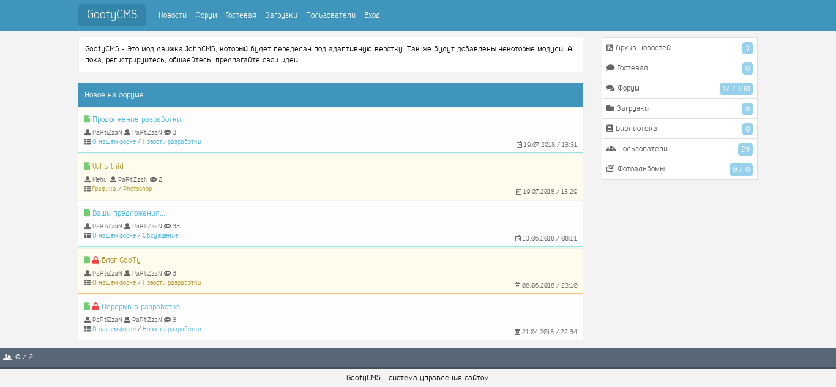
Task: Click the GootyCMS logo button
Action: point(112,15)
